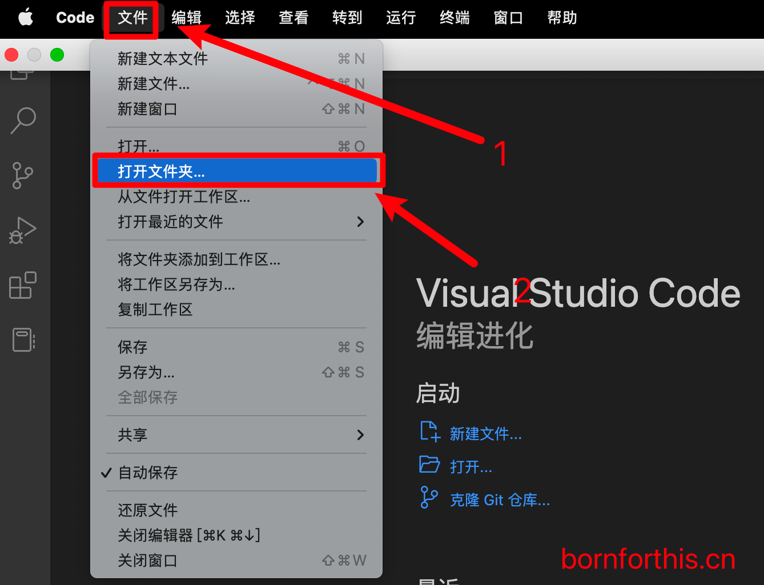Click the 新建文件... link on welcome page

[x=485, y=434]
